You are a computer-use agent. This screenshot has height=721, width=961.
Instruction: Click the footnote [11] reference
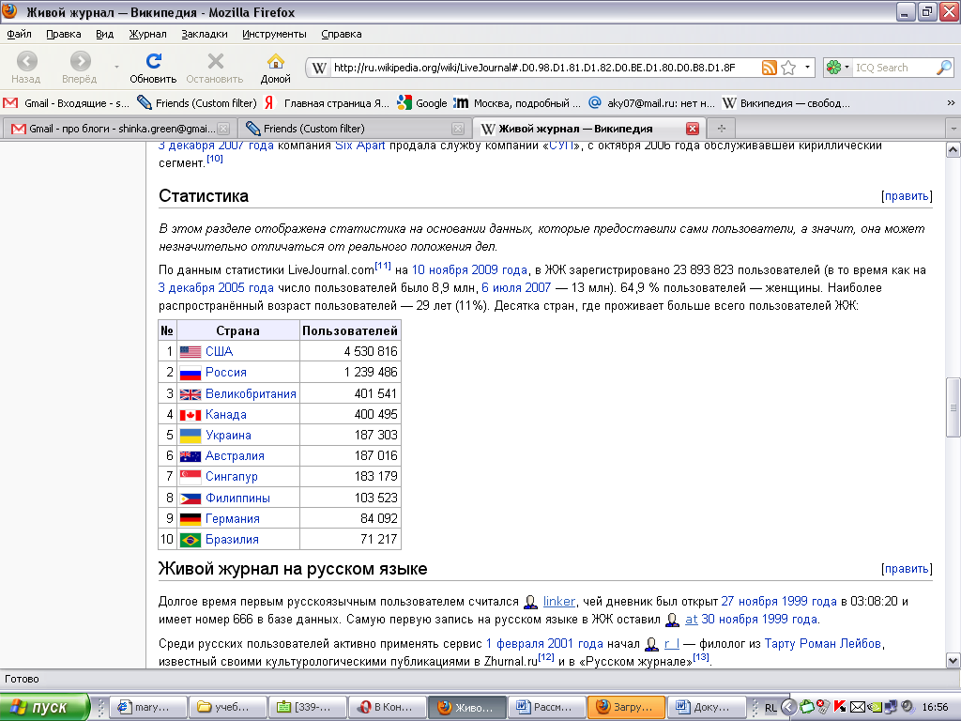[383, 266]
